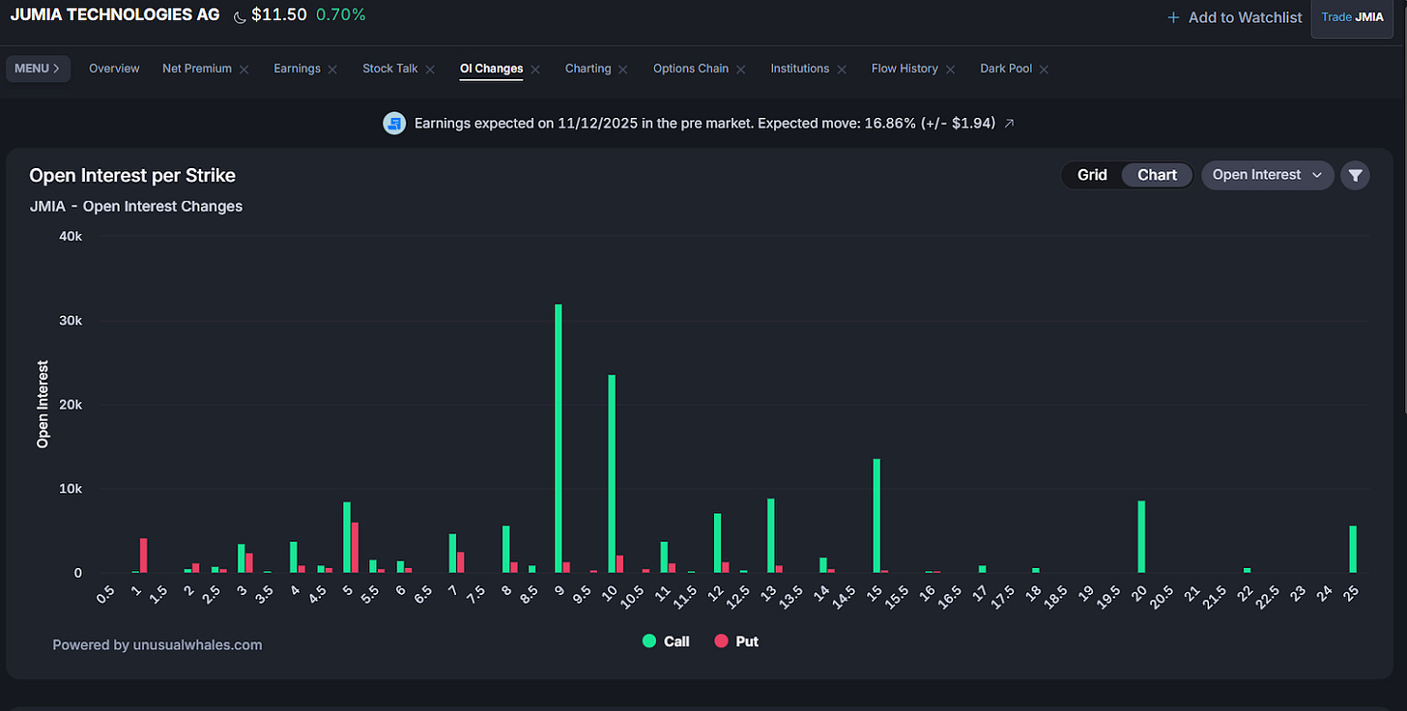This screenshot has width=1407, height=711.
Task: Click the 10k y-axis label
Action: tap(72, 489)
